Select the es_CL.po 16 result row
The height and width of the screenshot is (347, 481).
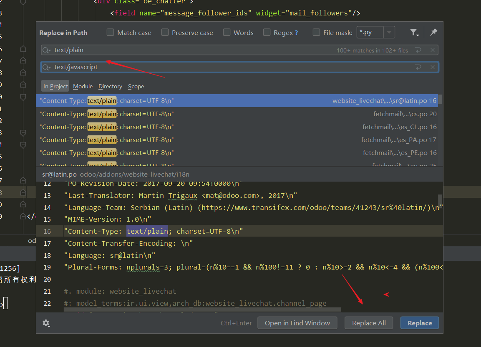click(x=237, y=127)
